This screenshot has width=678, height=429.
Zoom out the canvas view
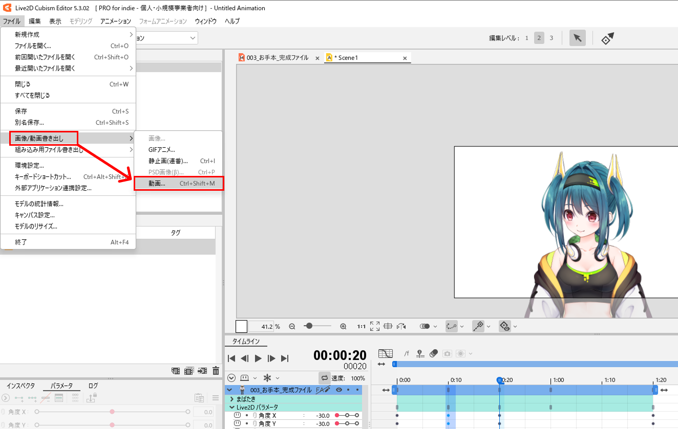[292, 326]
